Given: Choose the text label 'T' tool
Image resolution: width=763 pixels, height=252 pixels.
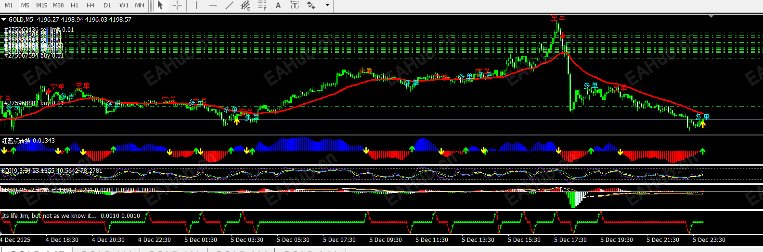Looking at the screenshot, I should [x=295, y=5].
